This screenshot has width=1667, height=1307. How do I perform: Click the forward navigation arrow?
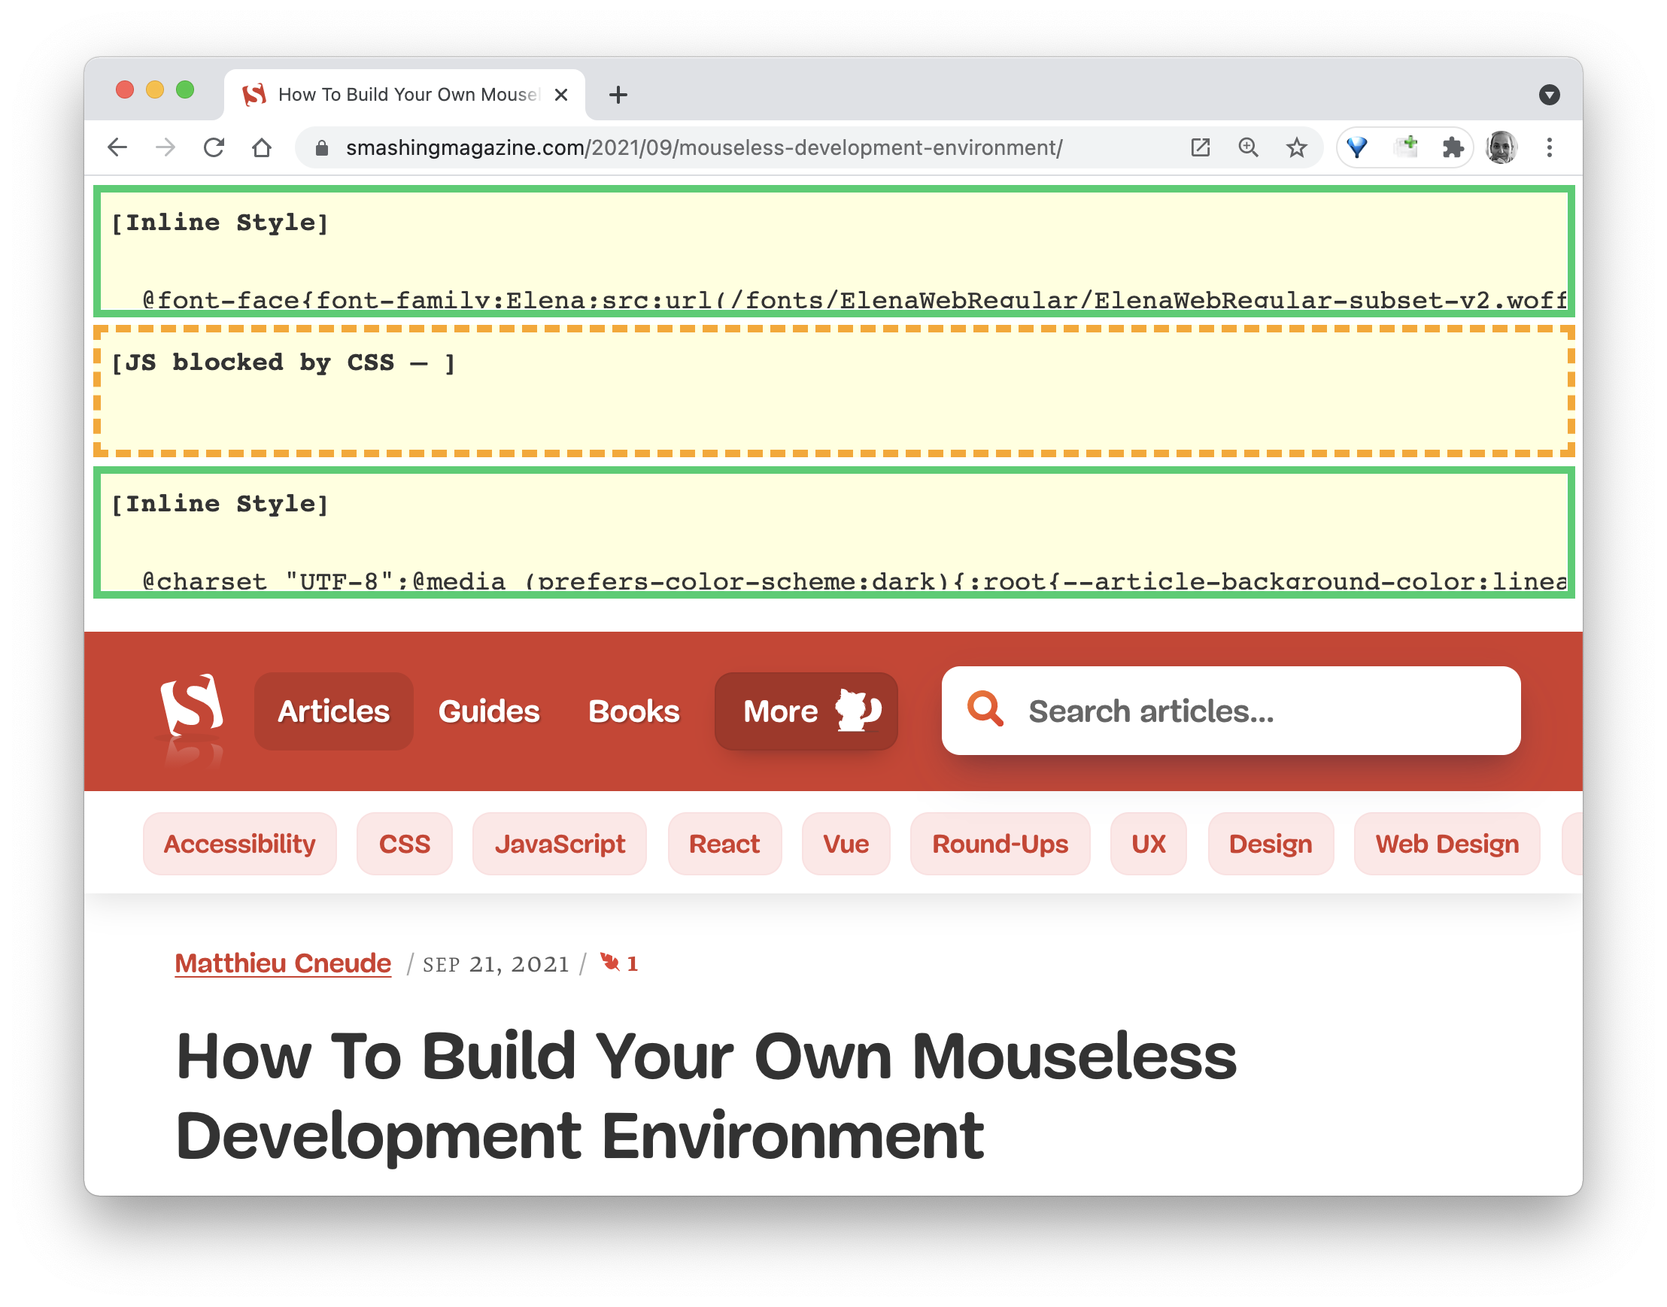tap(167, 147)
